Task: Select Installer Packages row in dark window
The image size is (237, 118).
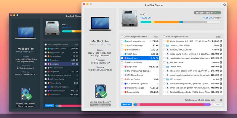Action: coord(62,91)
